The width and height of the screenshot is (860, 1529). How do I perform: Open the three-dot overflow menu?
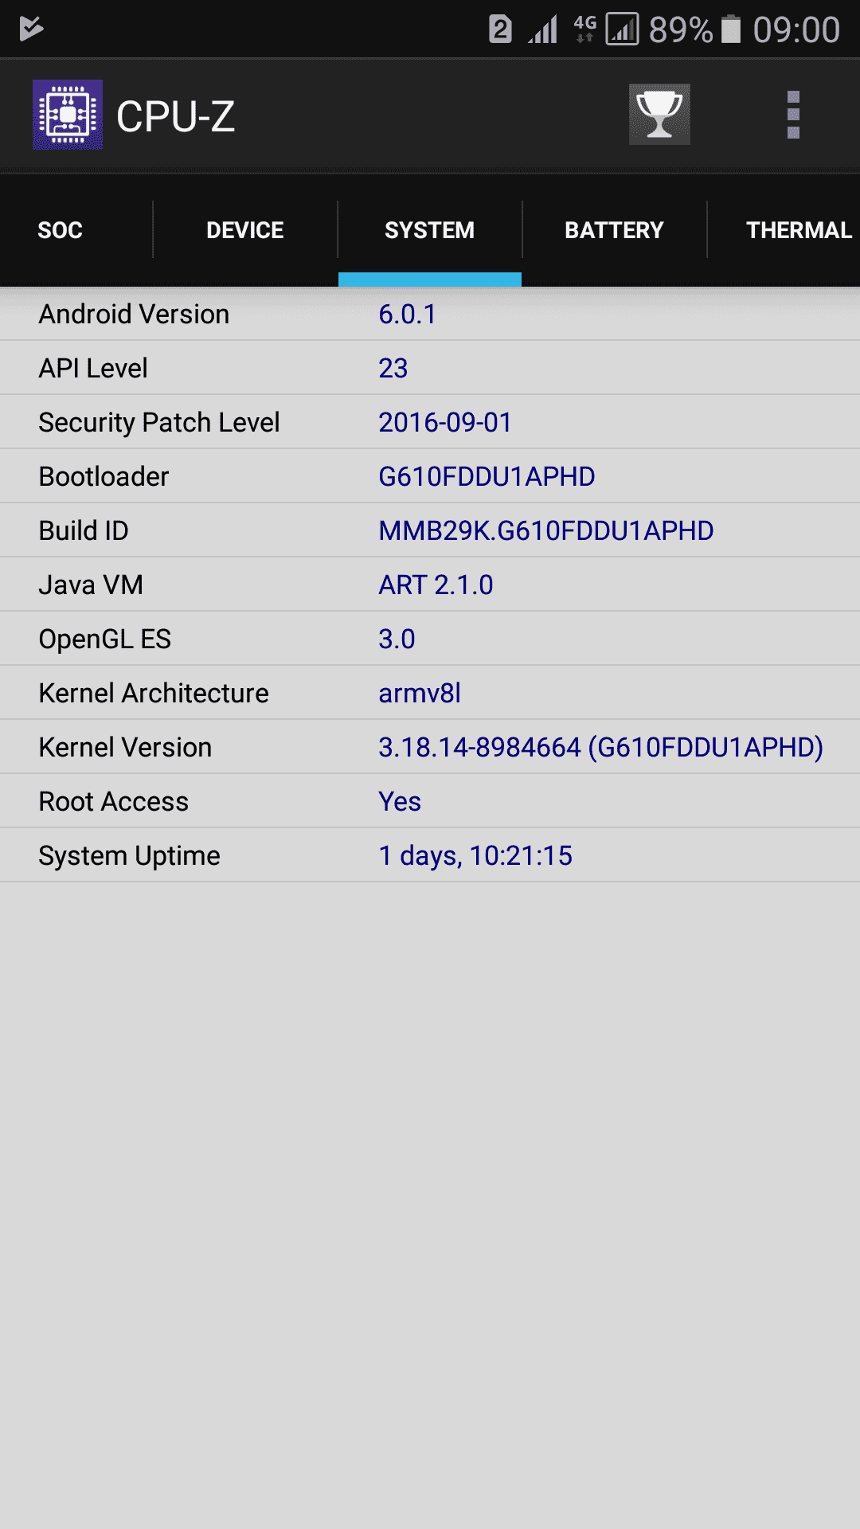pos(793,115)
